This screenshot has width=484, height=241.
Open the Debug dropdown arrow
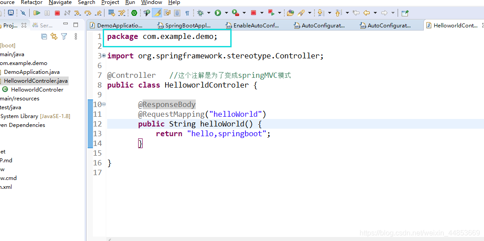point(209,13)
